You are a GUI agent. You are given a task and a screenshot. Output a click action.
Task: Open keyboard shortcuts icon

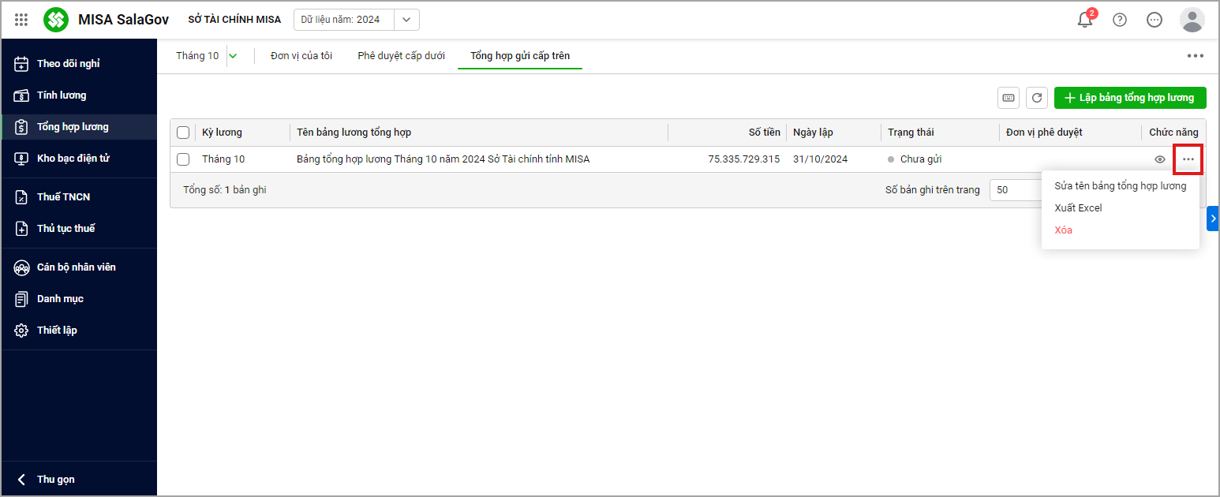coord(1009,98)
